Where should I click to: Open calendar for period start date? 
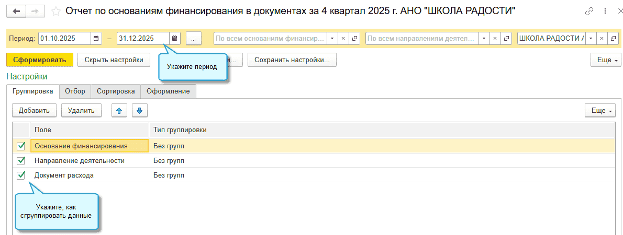(x=96, y=39)
